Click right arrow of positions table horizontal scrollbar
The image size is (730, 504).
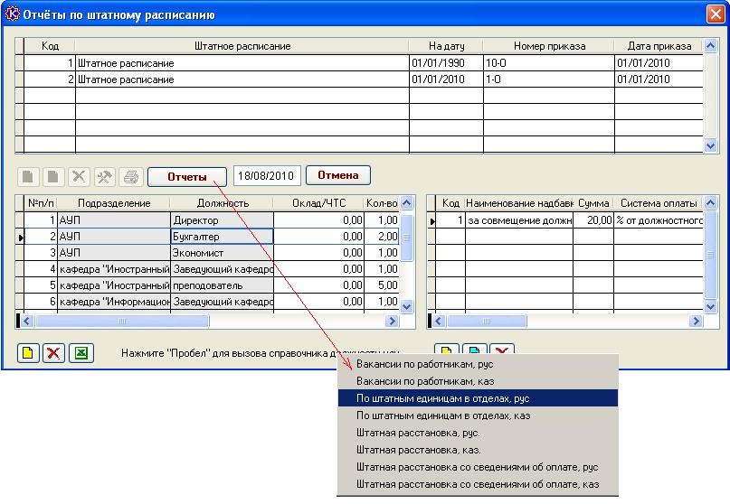[x=392, y=322]
